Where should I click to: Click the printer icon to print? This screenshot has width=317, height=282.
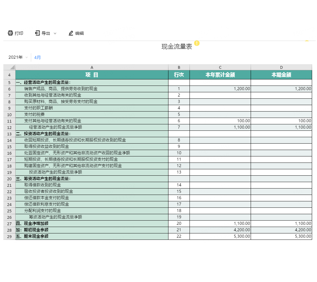tap(10, 33)
